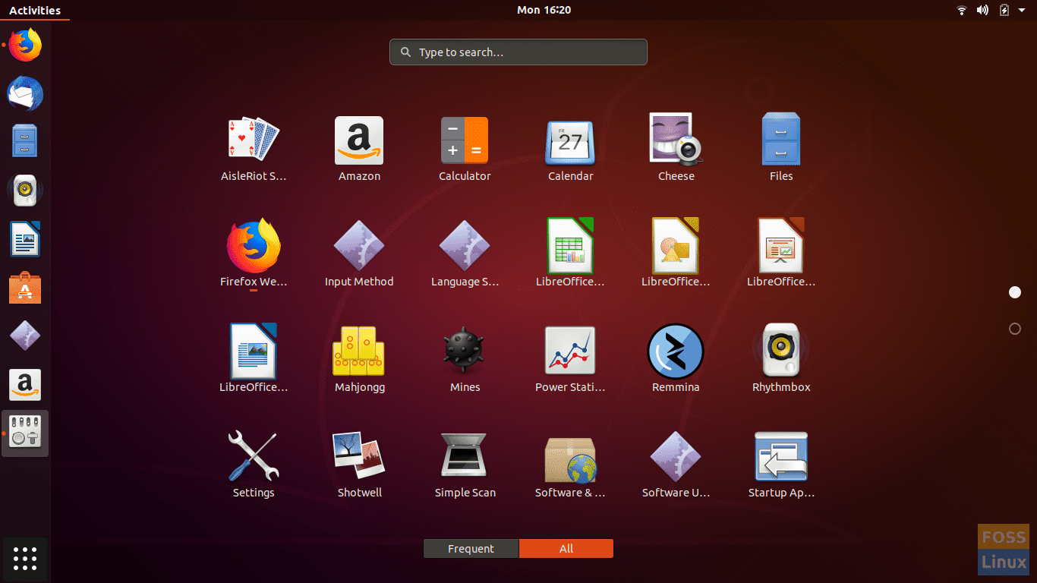Open Rhythmbox from the app grid
The width and height of the screenshot is (1037, 583).
781,351
